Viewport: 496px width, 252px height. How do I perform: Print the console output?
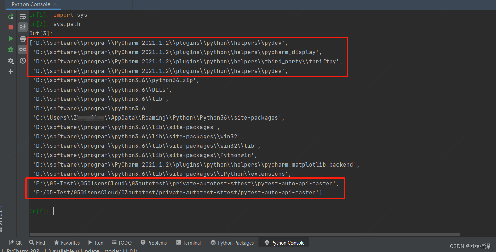tap(22, 38)
